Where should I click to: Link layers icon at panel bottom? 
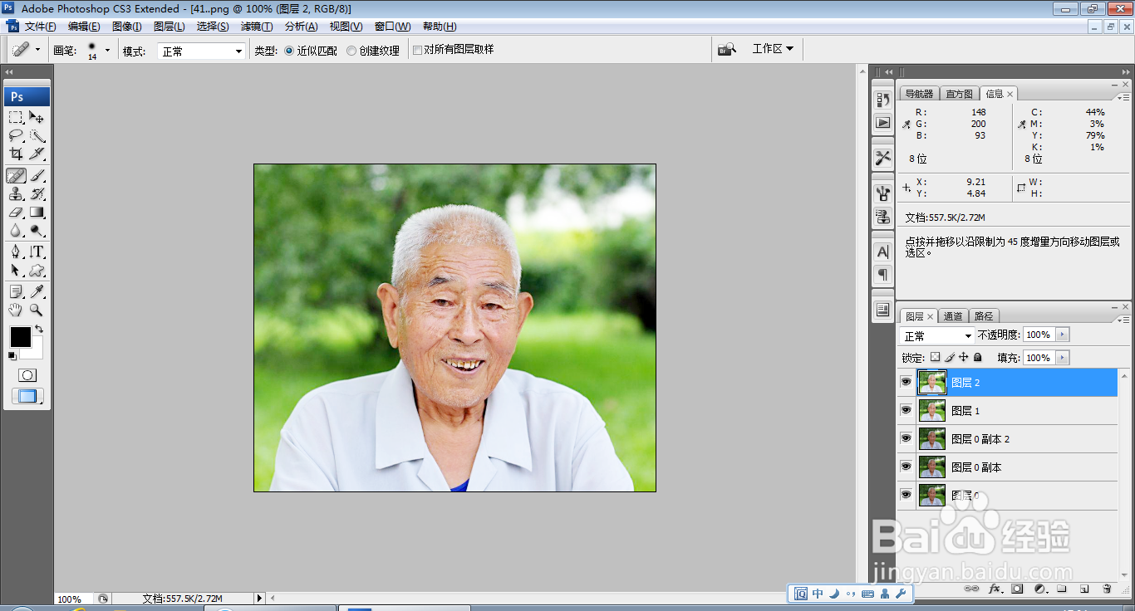[x=971, y=589]
